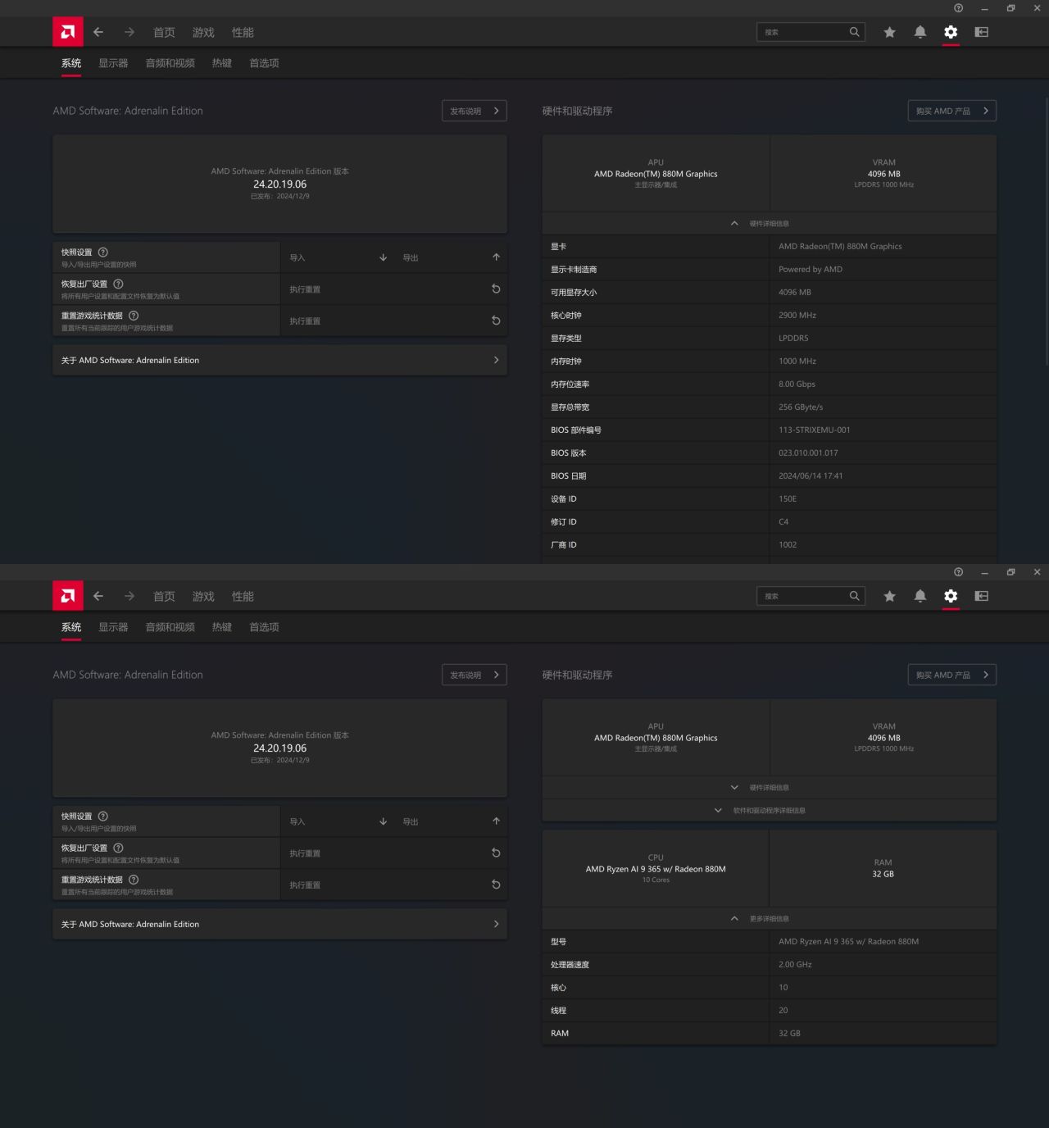Viewport: 1049px width, 1128px height.
Task: Click 购买 AMD 产品 button in the lower window
Action: pos(952,675)
